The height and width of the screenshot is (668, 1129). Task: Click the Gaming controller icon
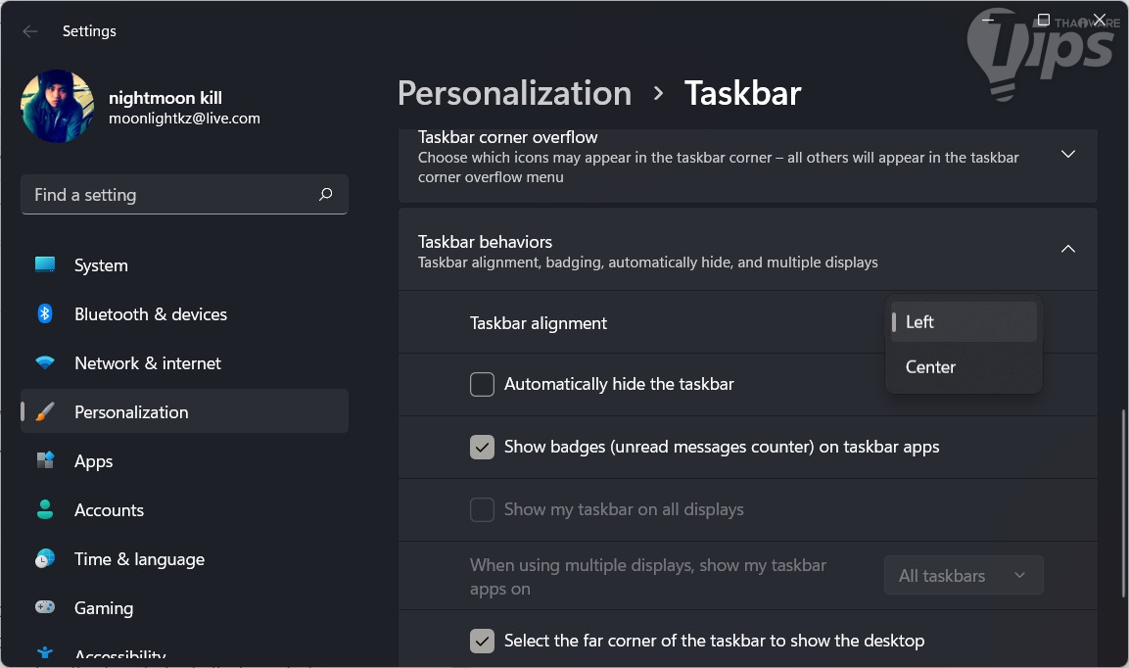[x=45, y=607]
